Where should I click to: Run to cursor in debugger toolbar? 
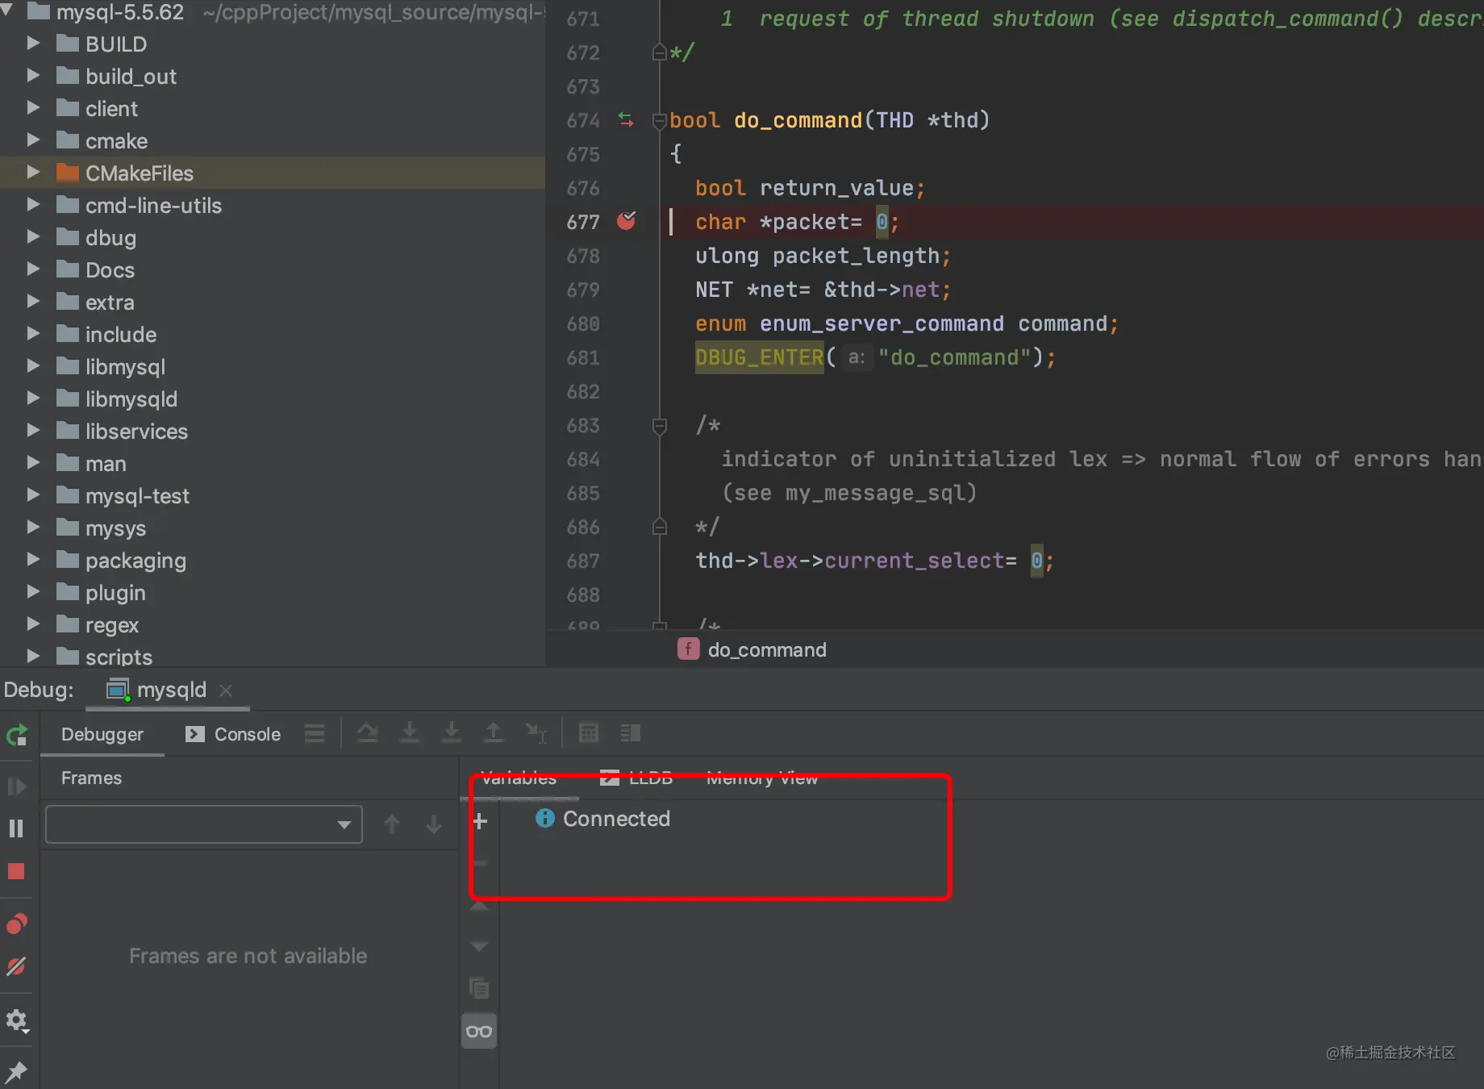click(536, 733)
